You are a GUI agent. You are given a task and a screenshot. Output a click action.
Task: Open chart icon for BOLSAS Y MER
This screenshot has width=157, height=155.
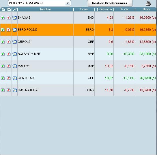tap(14, 54)
